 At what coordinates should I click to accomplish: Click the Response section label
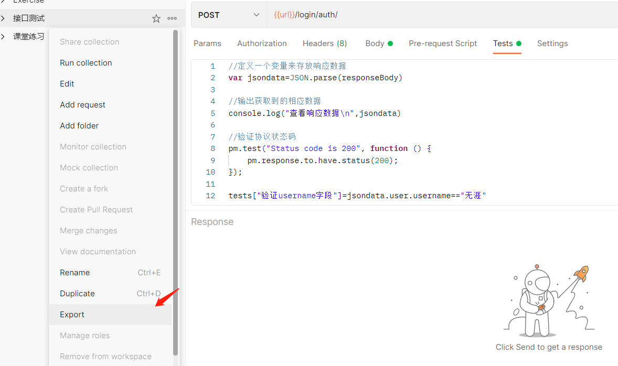click(x=212, y=222)
